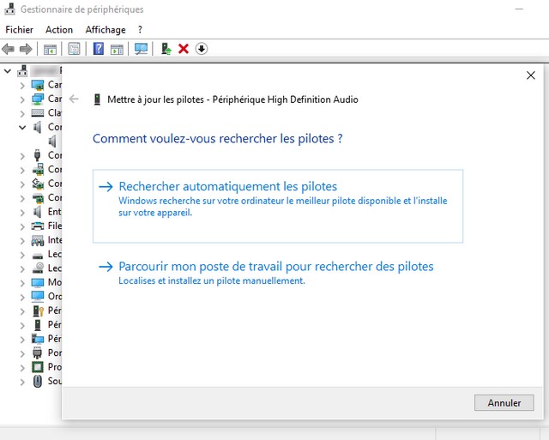Open the Fichier menu
549x440 pixels.
coord(19,29)
